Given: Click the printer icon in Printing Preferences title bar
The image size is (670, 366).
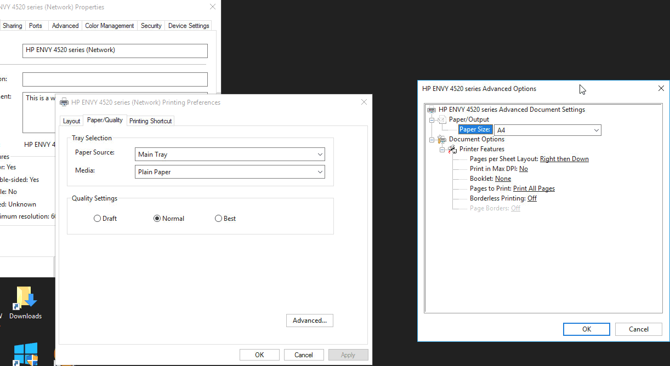Looking at the screenshot, I should [x=64, y=102].
